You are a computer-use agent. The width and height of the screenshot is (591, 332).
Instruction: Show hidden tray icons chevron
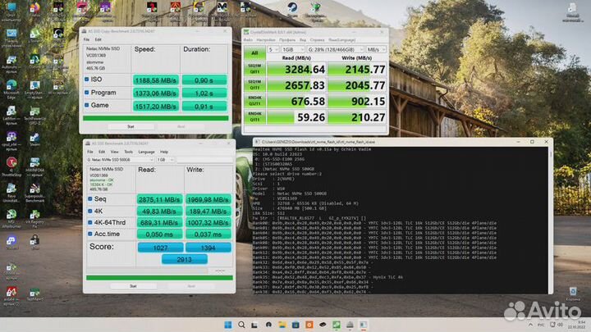(x=531, y=325)
